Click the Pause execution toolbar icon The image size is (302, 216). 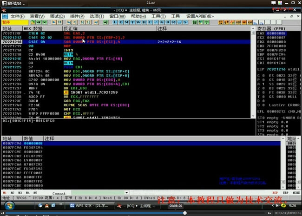[60, 22]
